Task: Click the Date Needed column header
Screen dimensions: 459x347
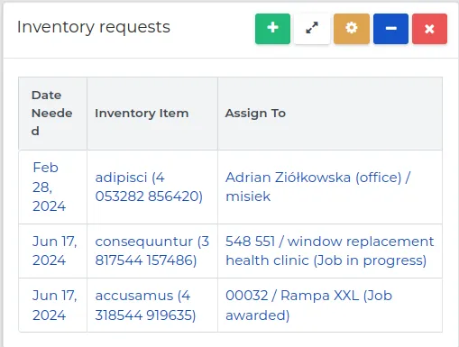Action: [52, 114]
